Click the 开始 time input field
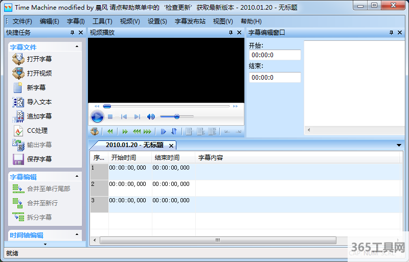This screenshot has width=409, height=262. (275, 55)
